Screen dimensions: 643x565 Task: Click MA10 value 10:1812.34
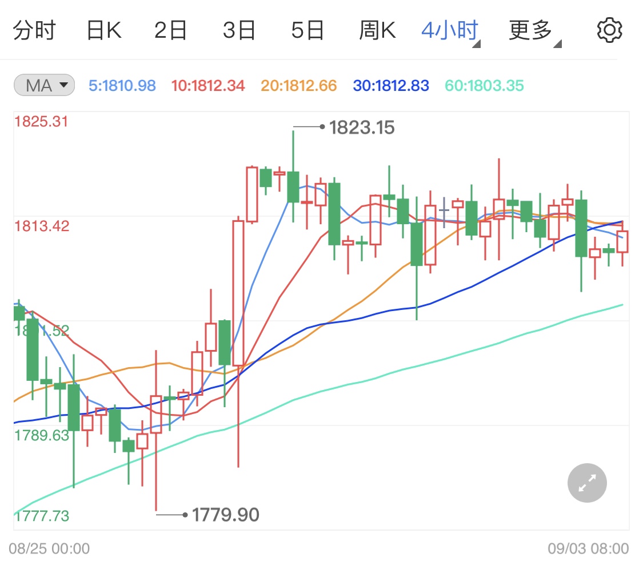coord(208,85)
